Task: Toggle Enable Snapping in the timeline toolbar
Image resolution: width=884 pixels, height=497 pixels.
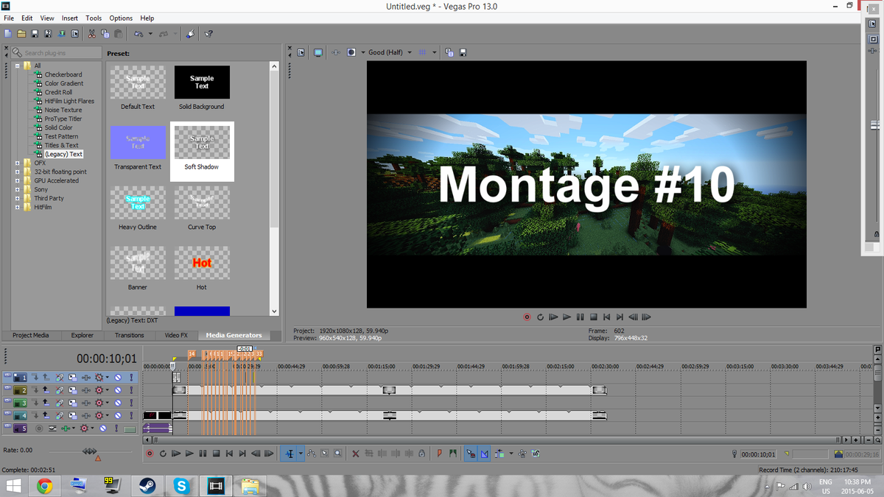Action: (470, 454)
